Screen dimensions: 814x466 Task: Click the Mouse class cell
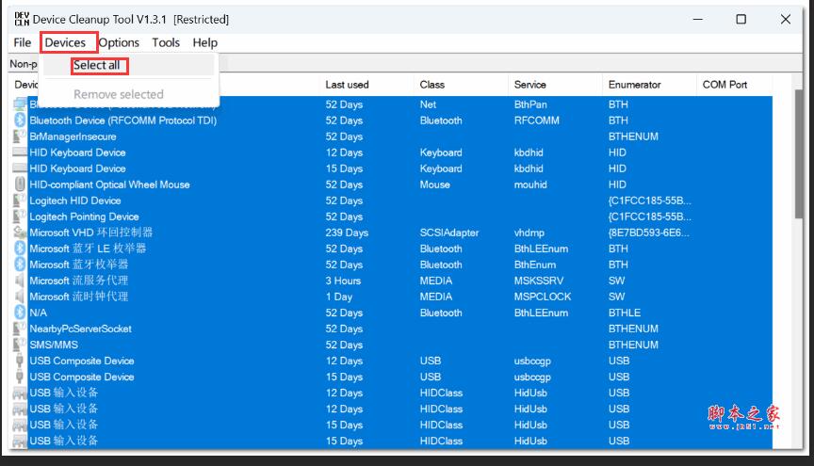(x=435, y=185)
